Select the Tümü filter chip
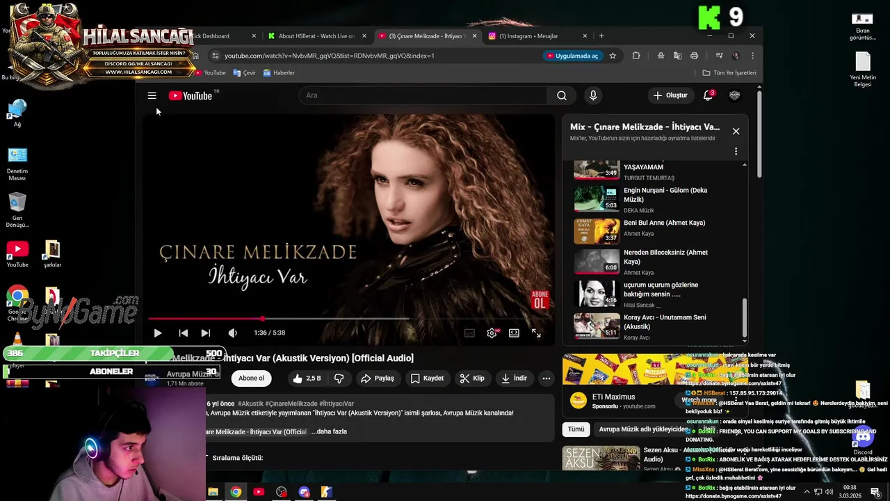The image size is (890, 501). coord(576,429)
